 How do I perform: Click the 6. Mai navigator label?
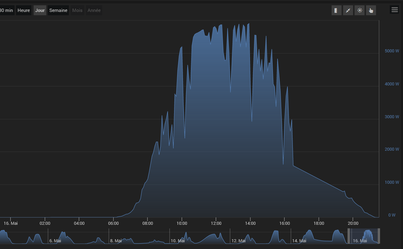tap(55, 241)
